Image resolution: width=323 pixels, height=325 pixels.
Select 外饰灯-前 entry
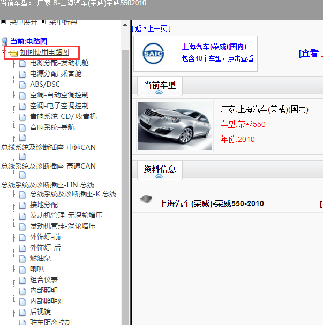[46, 237]
